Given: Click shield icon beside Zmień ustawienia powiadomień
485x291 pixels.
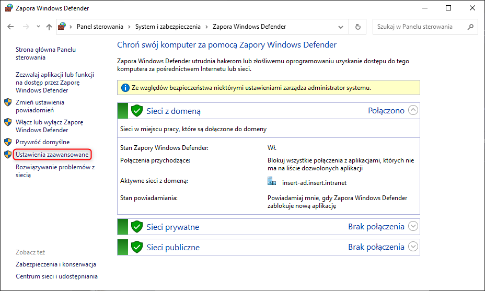Looking at the screenshot, I should (x=8, y=102).
